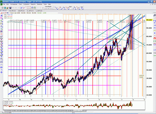Image resolution: width=156 pixels, height=114 pixels.
Task: Select the arrow pointer cursor tool
Action: point(1,70)
